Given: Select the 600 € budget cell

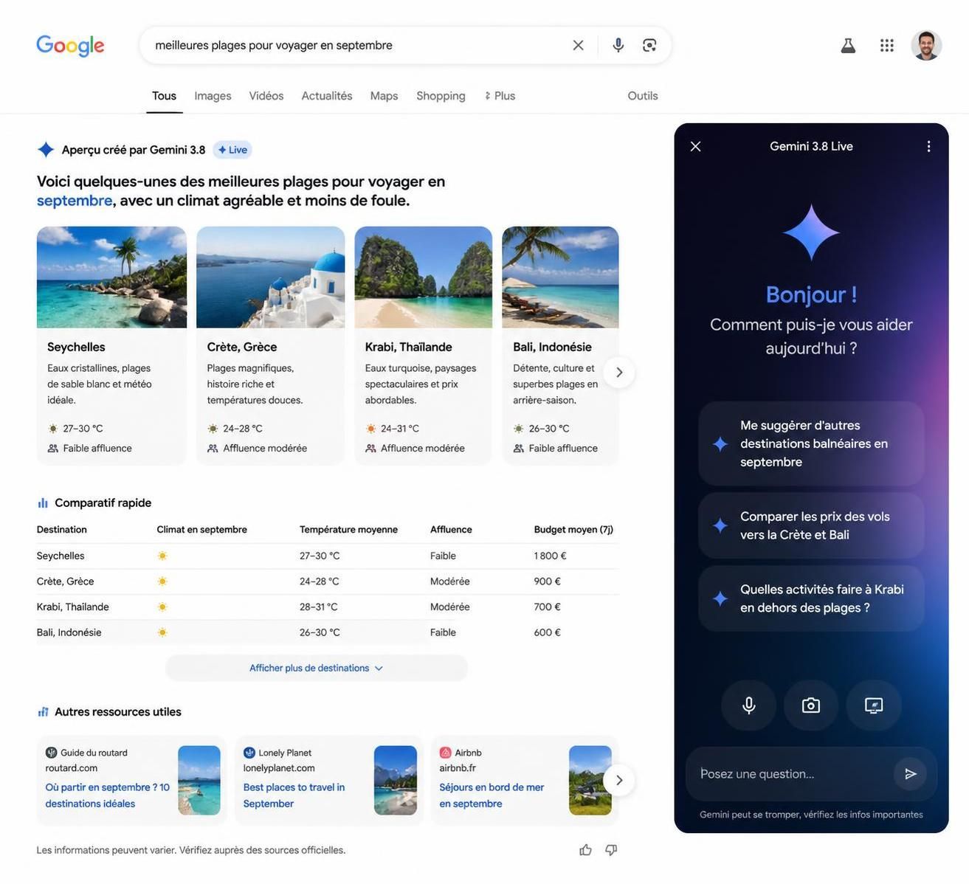Looking at the screenshot, I should click(x=548, y=632).
